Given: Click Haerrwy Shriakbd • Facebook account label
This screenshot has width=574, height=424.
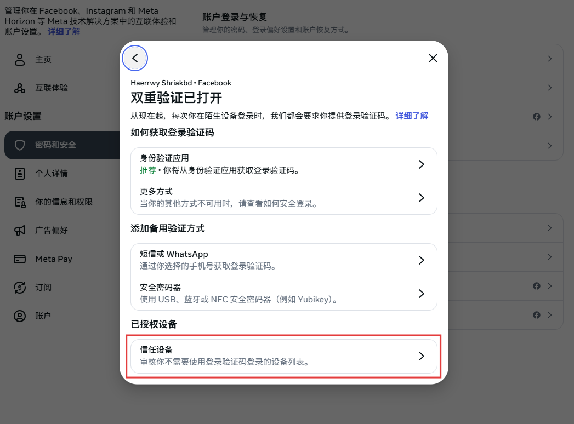Looking at the screenshot, I should pos(181,83).
